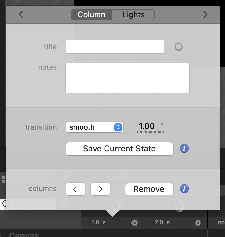225x237 pixels.
Task: Click the 1.0 s column time label
Action: (98, 222)
